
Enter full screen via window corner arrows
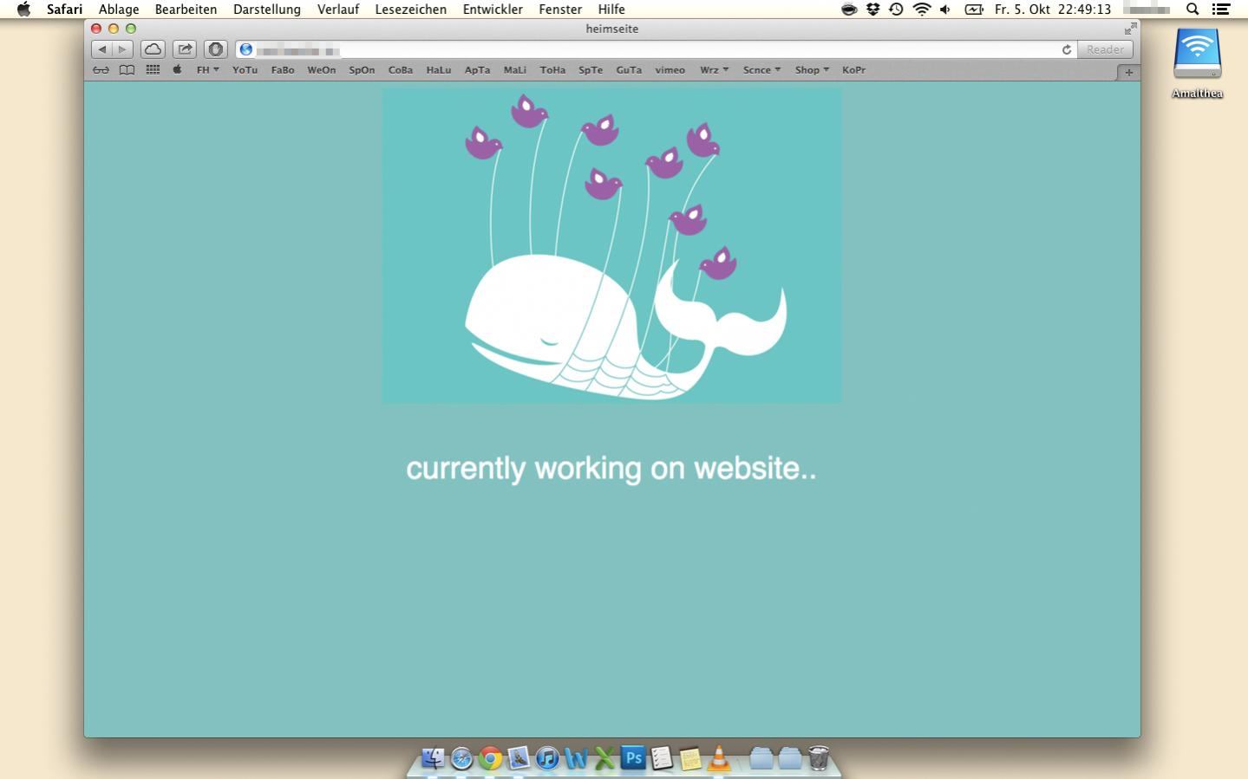tap(1130, 29)
